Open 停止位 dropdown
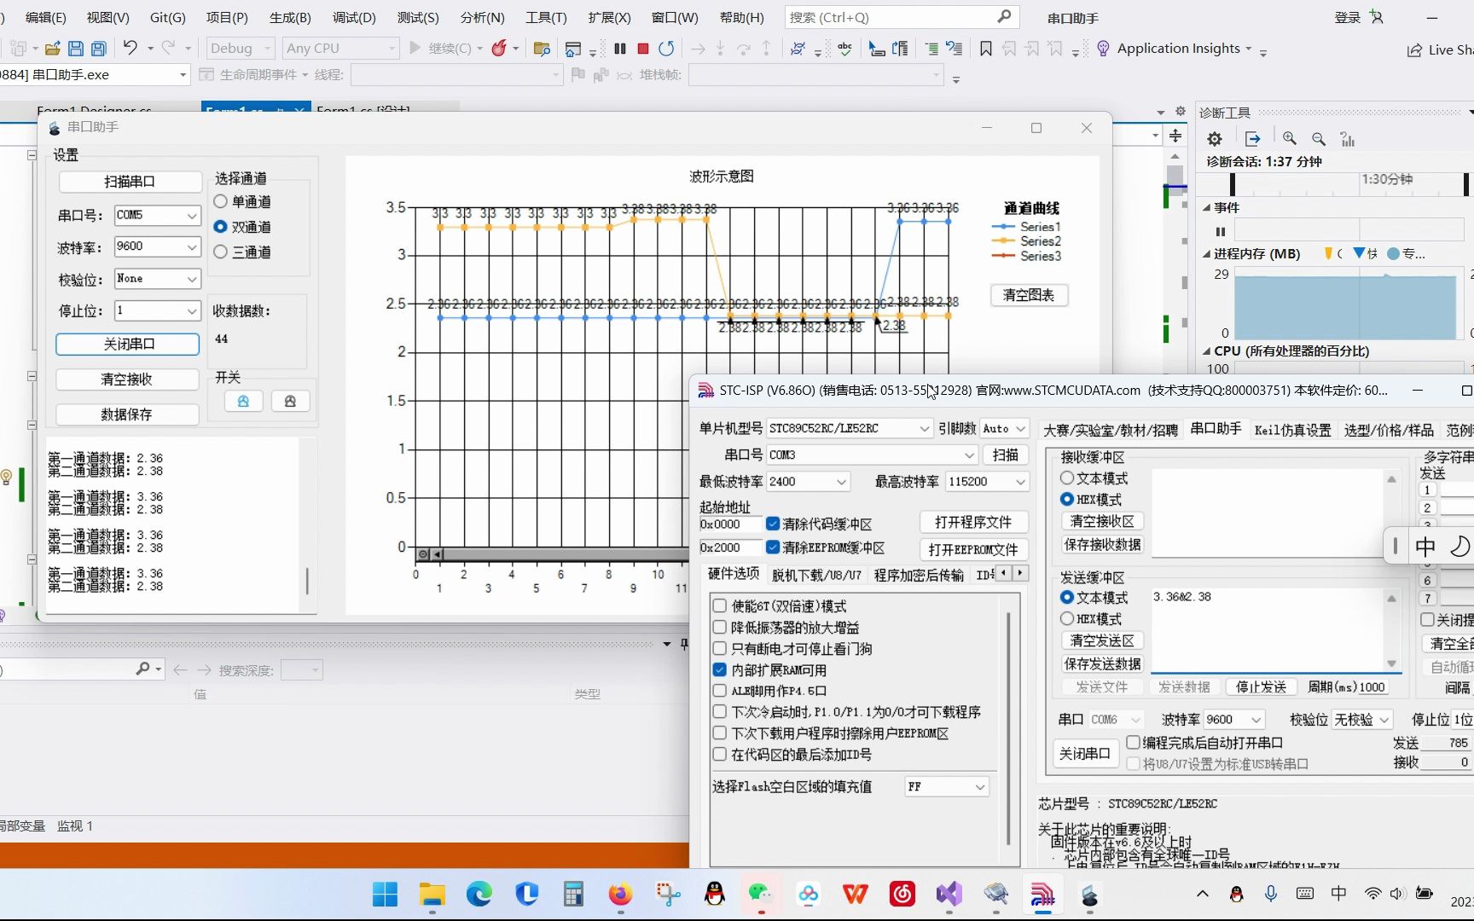The image size is (1474, 921). [192, 311]
